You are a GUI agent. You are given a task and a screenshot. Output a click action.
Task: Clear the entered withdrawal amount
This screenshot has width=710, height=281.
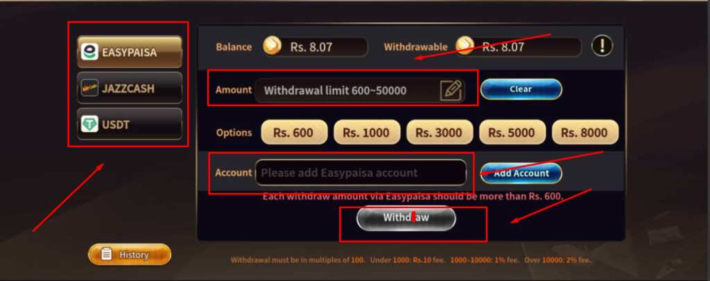[521, 90]
